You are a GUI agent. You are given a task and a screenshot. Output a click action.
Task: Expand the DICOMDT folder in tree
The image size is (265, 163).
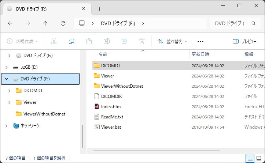pyautogui.click(x=9, y=91)
